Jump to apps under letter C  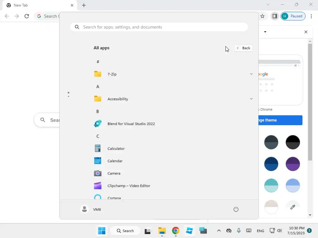pos(98,136)
